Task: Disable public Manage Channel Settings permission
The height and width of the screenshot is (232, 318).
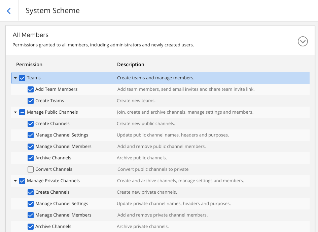Action: [x=31, y=135]
